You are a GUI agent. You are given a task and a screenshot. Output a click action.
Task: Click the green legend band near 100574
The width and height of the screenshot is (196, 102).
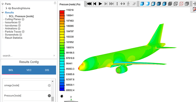[x=62, y=47]
